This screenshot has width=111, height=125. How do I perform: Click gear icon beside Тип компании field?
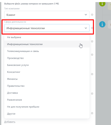pos(92,15)
